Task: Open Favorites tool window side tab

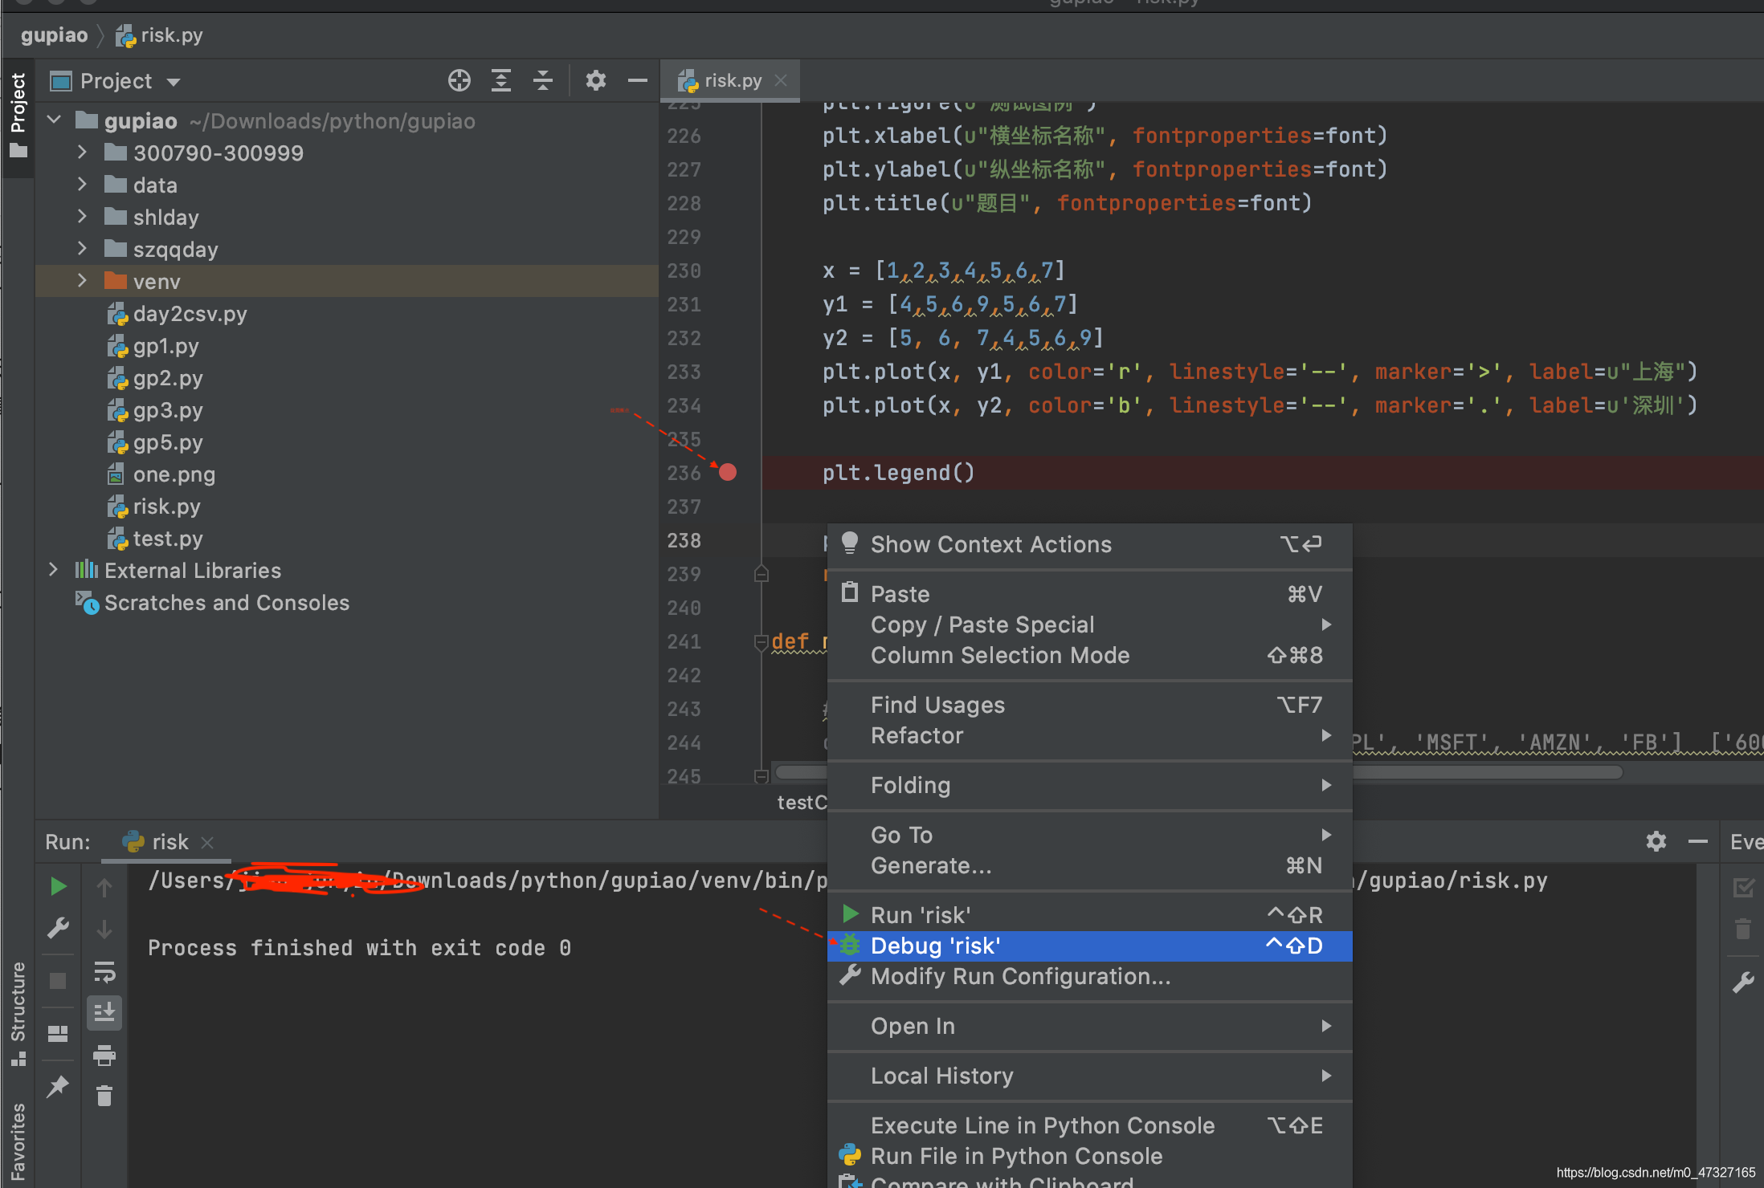Action: [x=18, y=1141]
